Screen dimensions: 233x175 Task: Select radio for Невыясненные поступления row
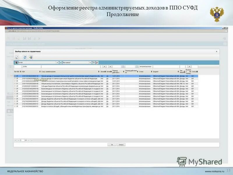click(15, 84)
